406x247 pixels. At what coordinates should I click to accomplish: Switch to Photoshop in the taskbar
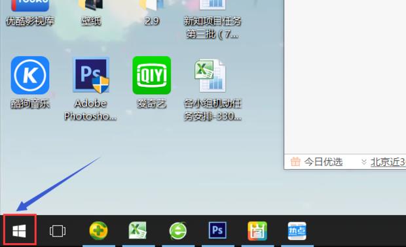pyautogui.click(x=217, y=231)
